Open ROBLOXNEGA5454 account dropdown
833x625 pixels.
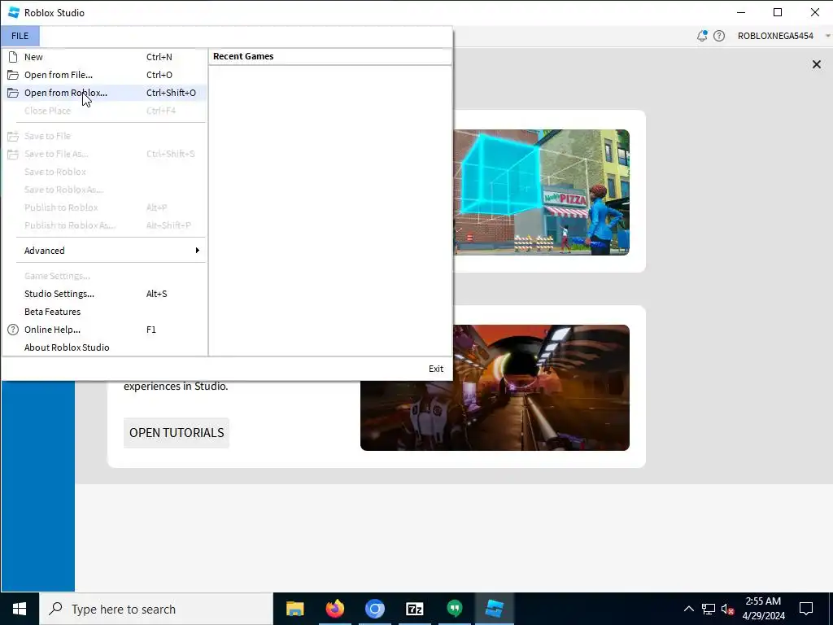pyautogui.click(x=783, y=36)
